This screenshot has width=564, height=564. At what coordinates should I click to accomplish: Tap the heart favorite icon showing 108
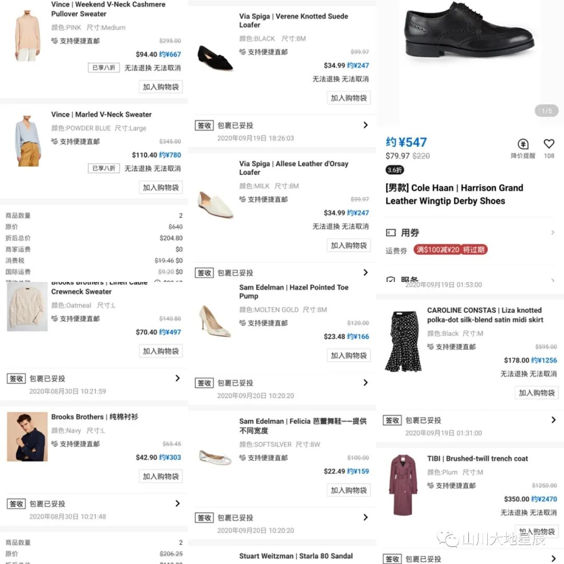click(x=548, y=144)
